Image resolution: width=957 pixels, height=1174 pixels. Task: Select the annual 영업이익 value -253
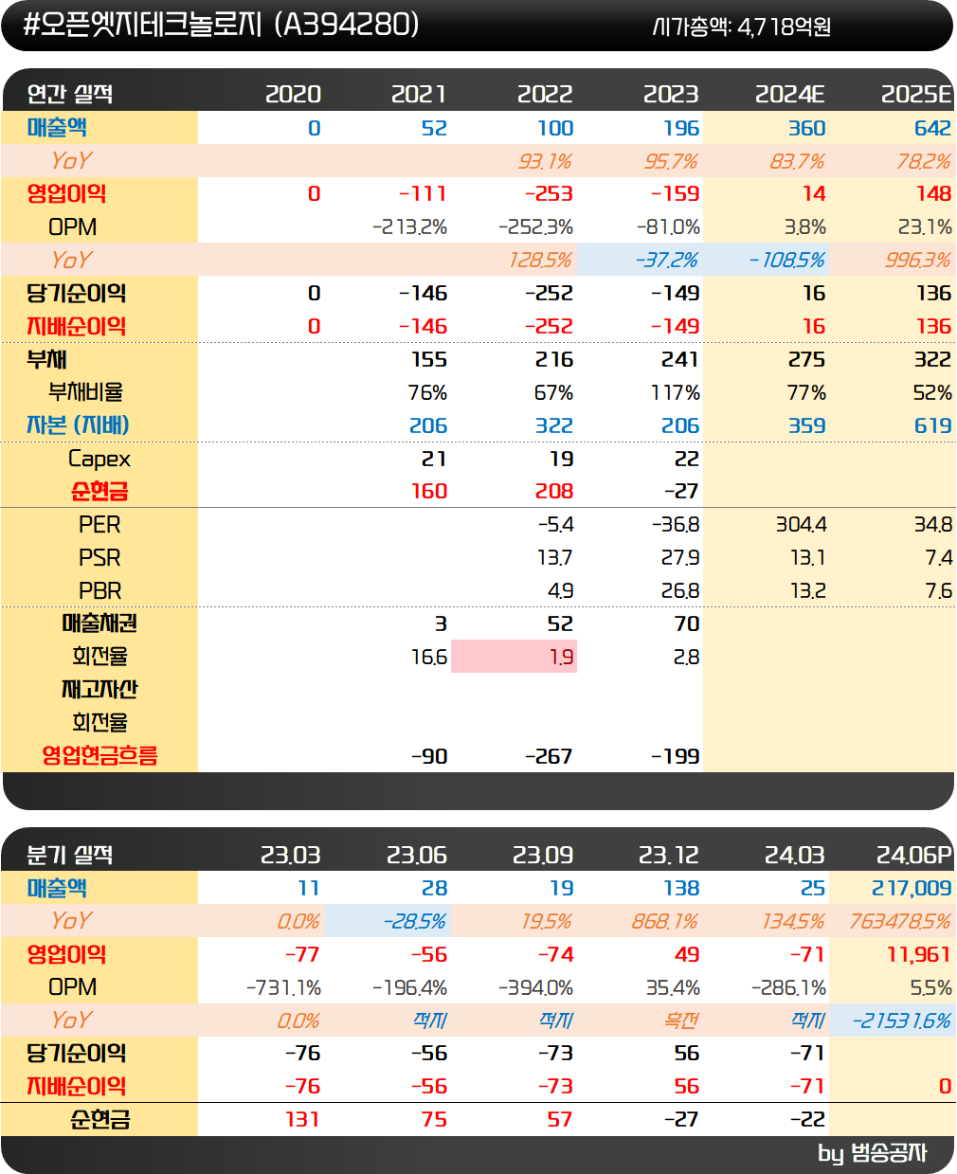[x=549, y=193]
